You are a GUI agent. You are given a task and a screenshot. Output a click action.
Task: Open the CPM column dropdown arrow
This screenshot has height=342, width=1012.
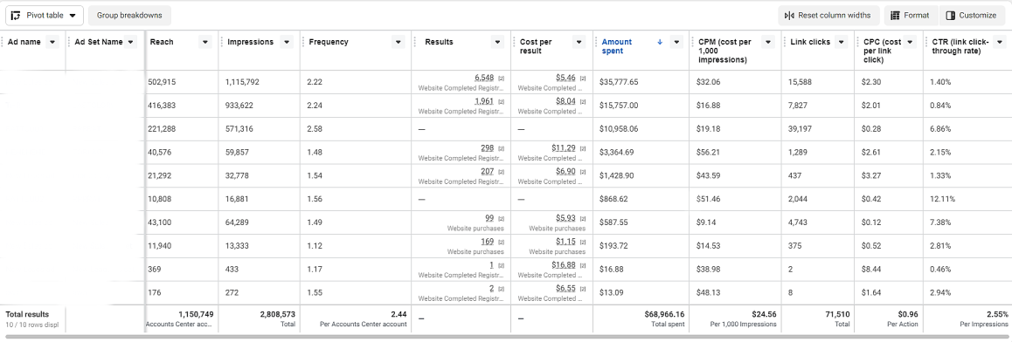pyautogui.click(x=768, y=42)
